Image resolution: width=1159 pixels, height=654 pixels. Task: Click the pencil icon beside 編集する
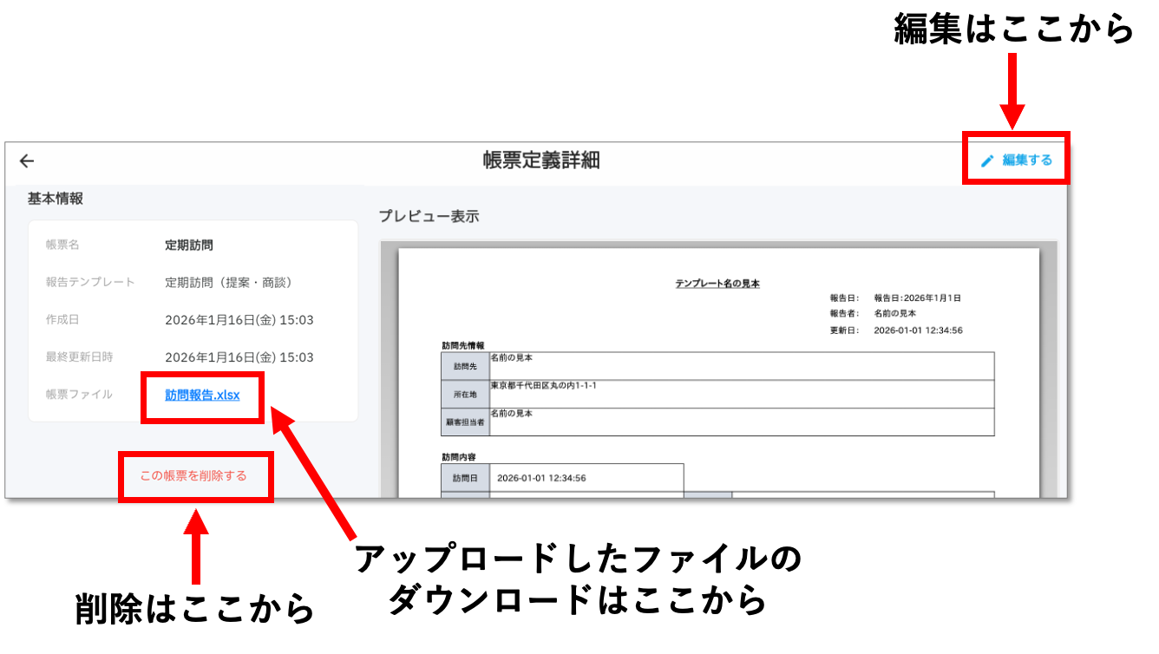[x=987, y=160]
